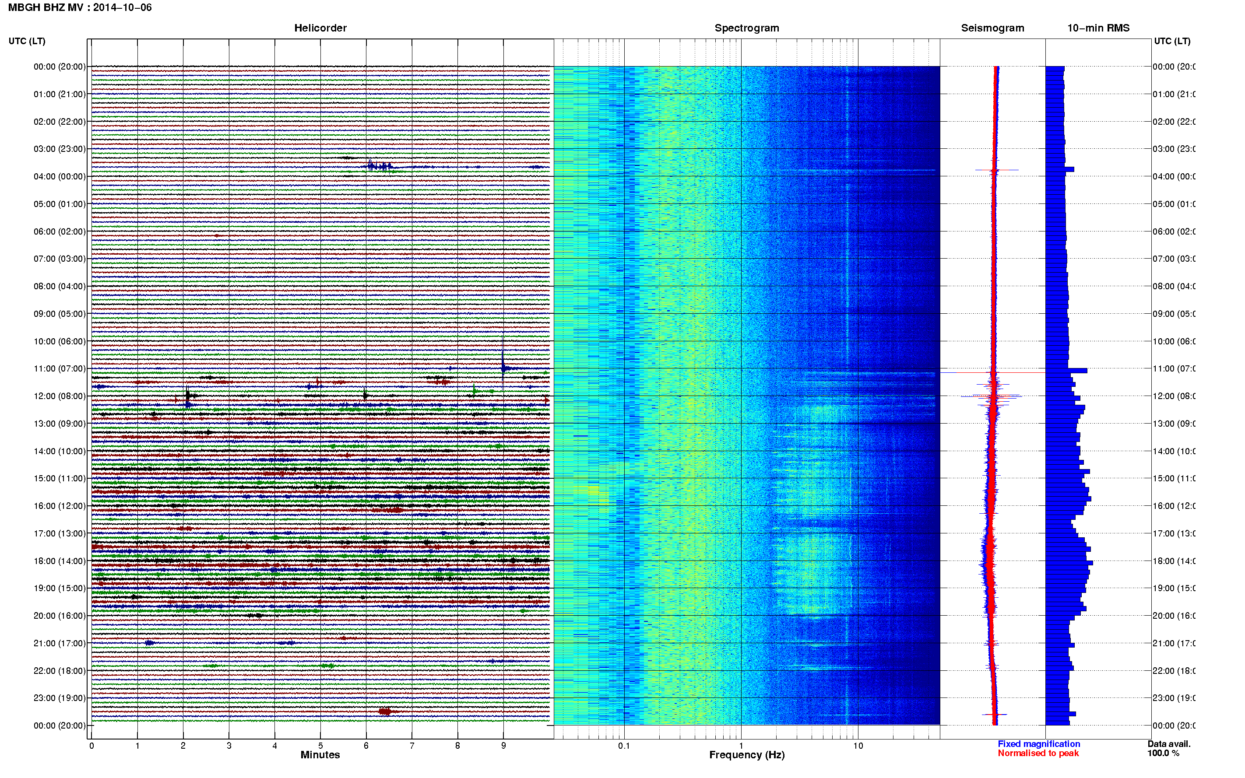Click the 'Seismogram' panel heading
This screenshot has height=778, width=1245.
tap(992, 28)
